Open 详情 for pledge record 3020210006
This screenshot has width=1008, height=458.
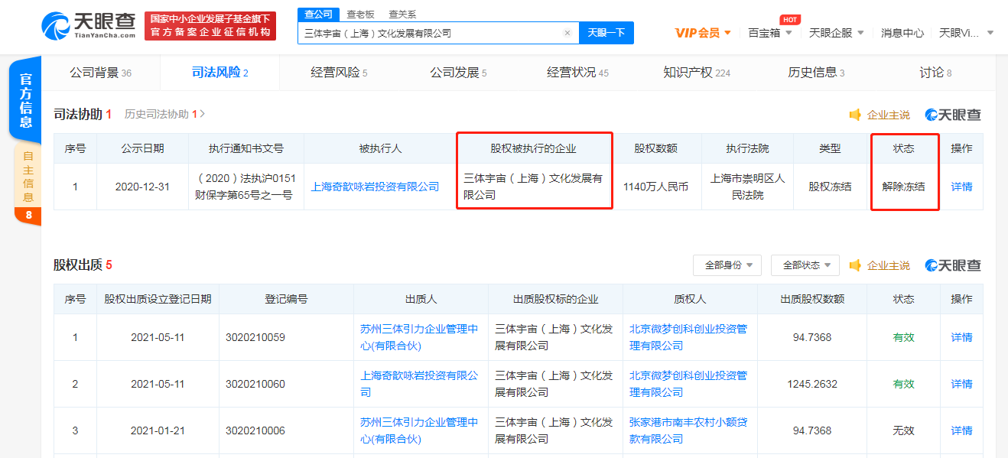coord(961,430)
